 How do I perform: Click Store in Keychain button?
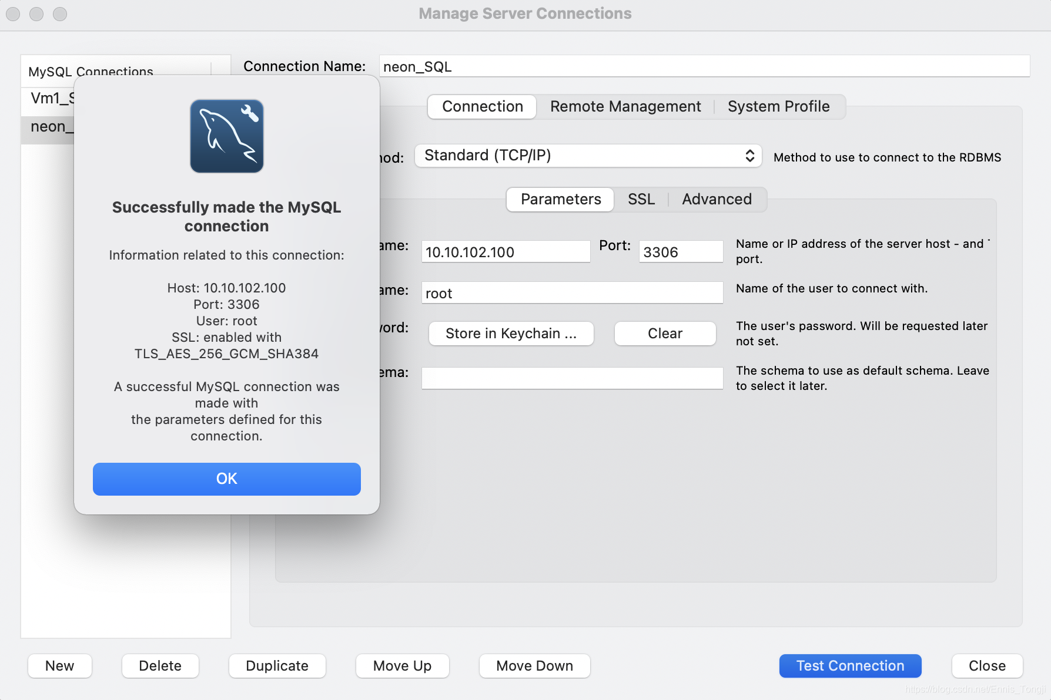tap(511, 334)
